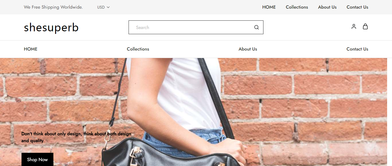Open the user account icon

[354, 26]
